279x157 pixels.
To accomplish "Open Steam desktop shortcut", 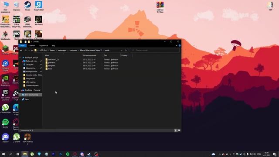I will point(27,6).
